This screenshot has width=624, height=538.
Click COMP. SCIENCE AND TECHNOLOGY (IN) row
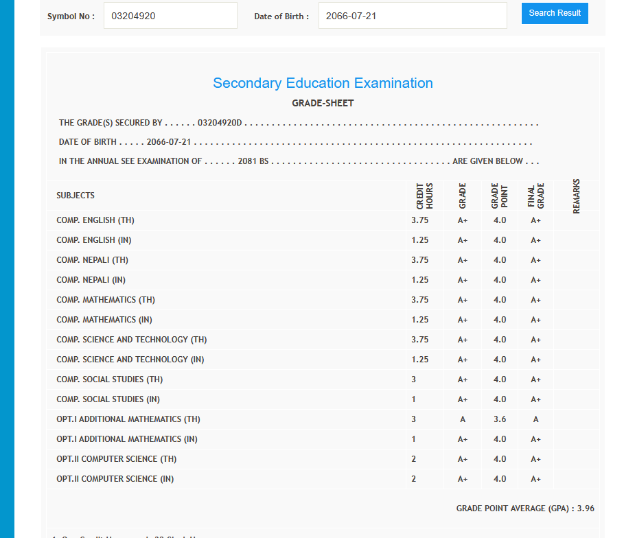130,360
